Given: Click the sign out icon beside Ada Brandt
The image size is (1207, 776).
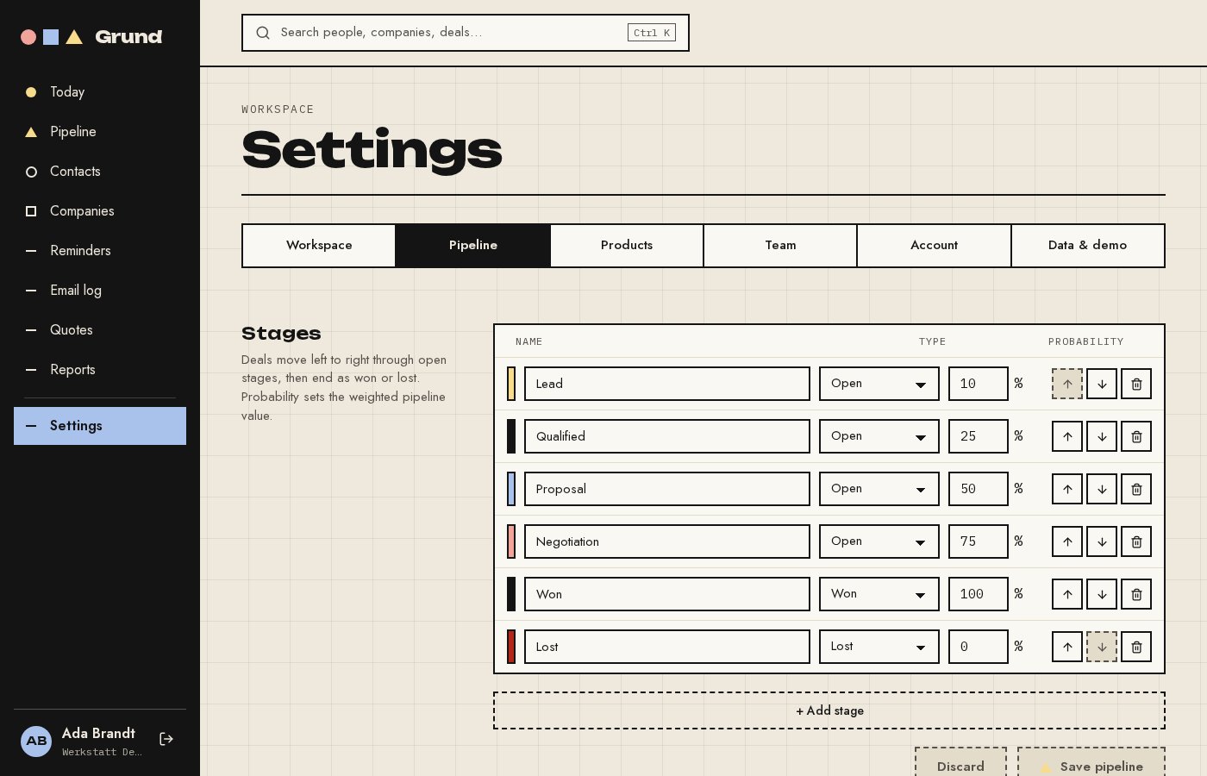Looking at the screenshot, I should point(166,739).
